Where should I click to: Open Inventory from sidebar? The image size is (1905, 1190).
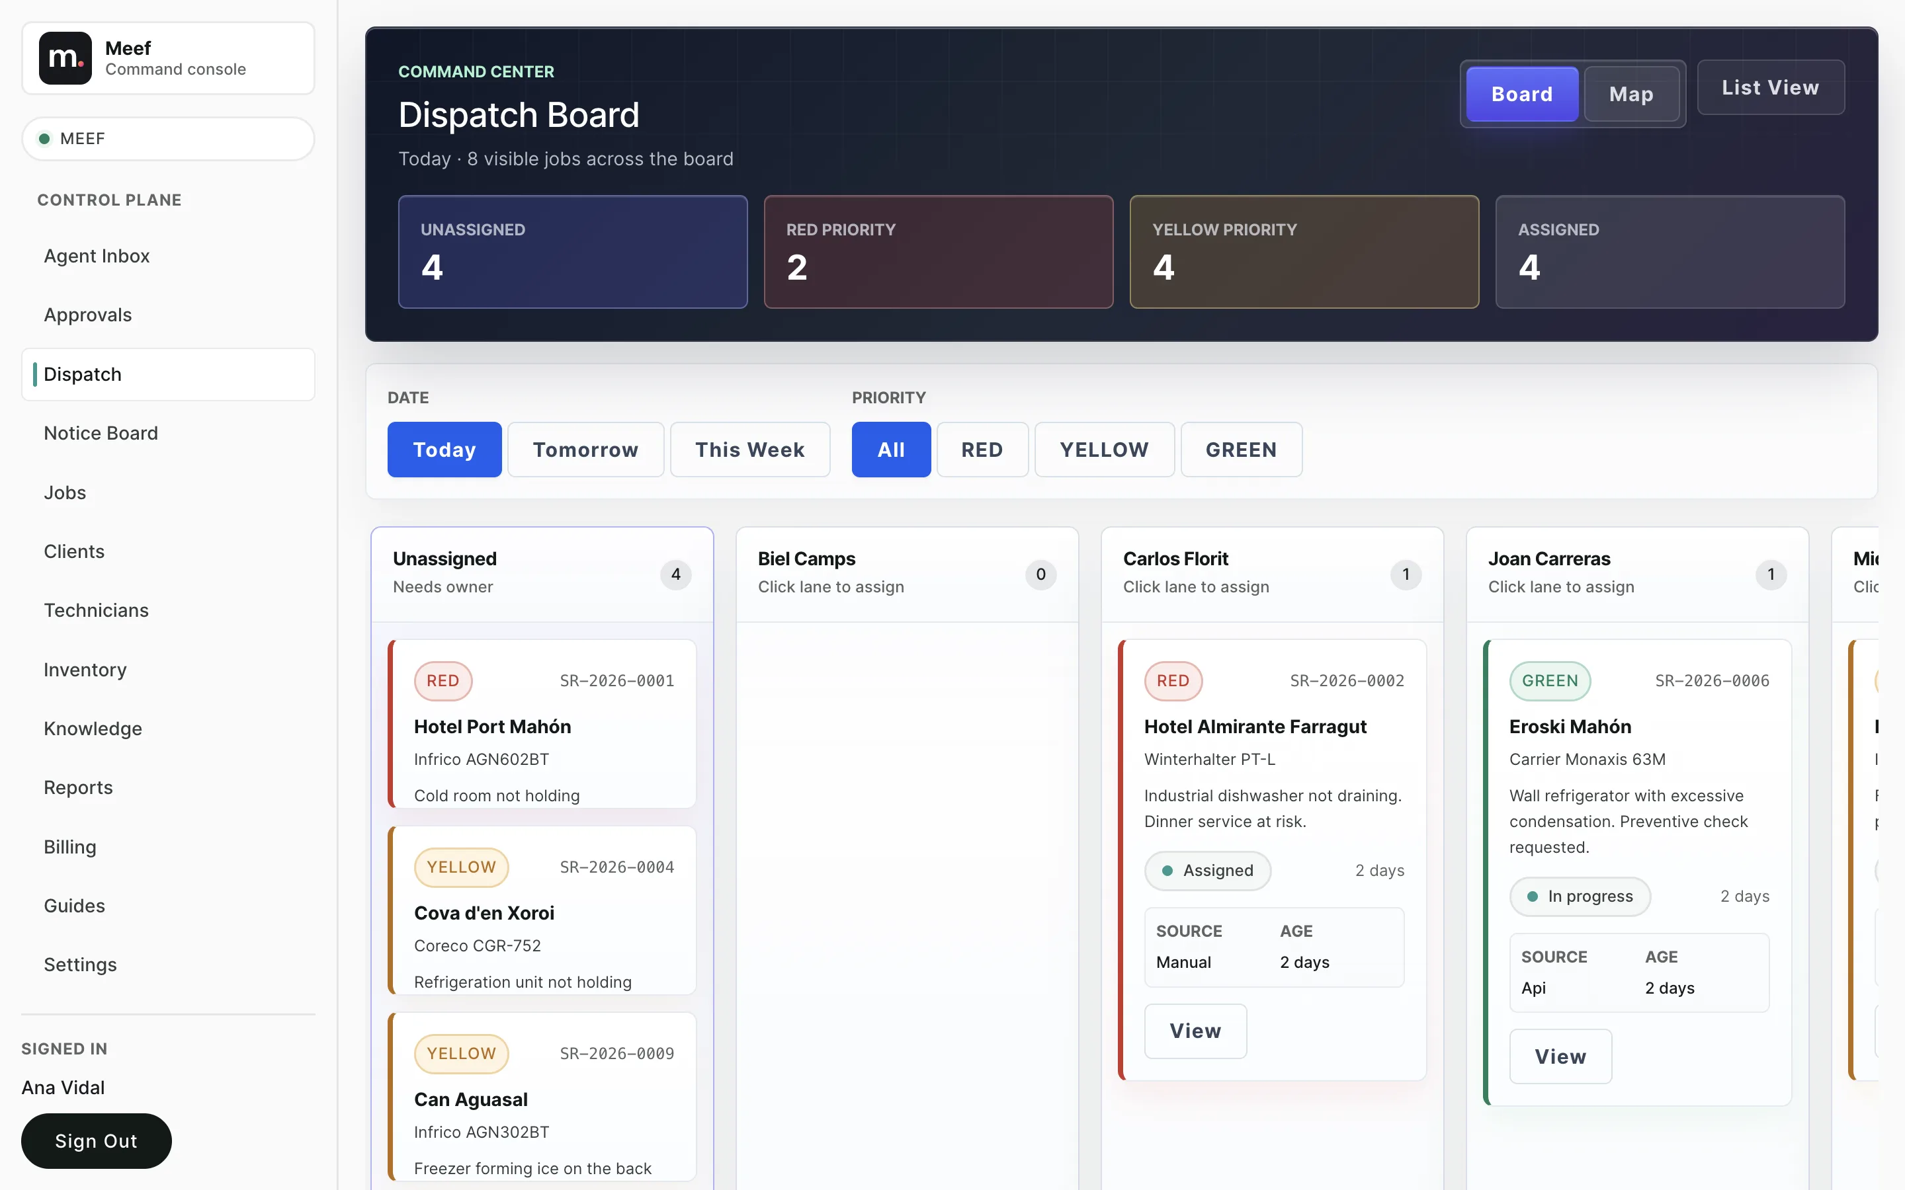[167, 669]
